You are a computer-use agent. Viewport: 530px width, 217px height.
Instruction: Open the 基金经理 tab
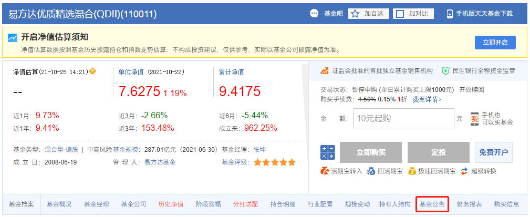pos(96,204)
